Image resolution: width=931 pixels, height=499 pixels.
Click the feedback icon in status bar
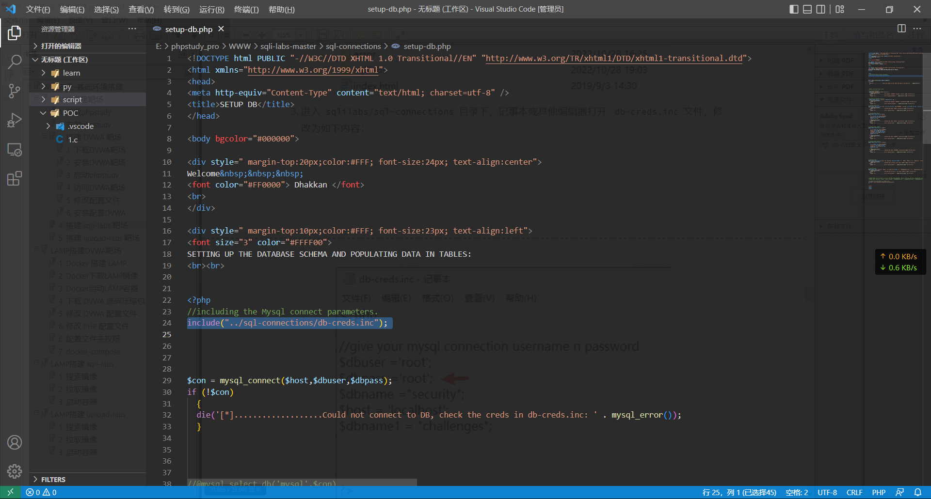(900, 492)
